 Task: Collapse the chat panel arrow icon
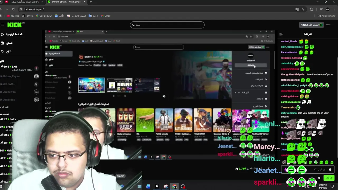click(x=281, y=34)
